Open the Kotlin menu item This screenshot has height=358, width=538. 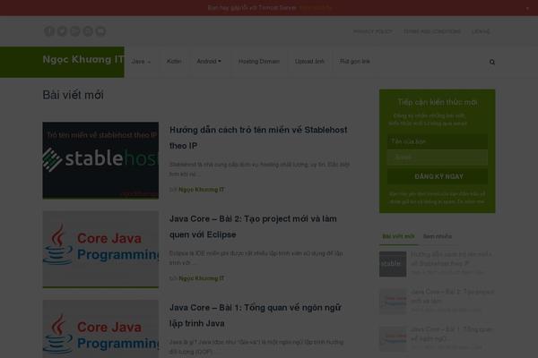174,62
